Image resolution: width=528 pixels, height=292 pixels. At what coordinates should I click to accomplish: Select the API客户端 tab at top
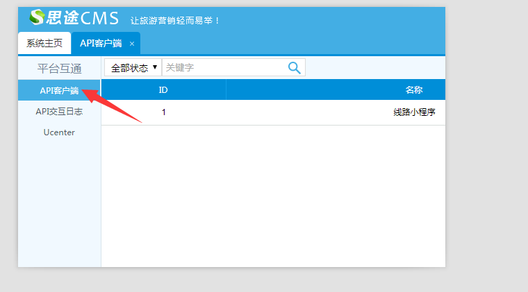click(x=100, y=43)
